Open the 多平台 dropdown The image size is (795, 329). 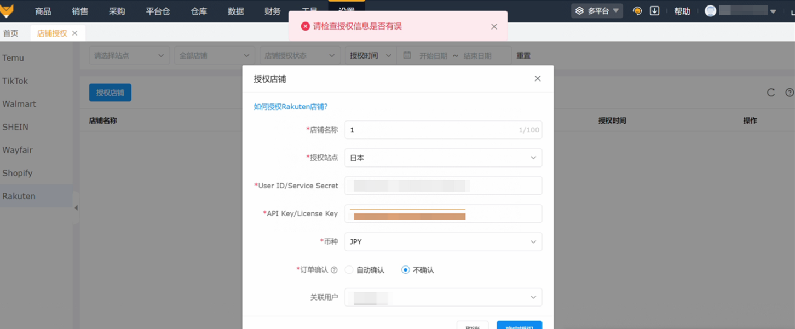point(597,11)
